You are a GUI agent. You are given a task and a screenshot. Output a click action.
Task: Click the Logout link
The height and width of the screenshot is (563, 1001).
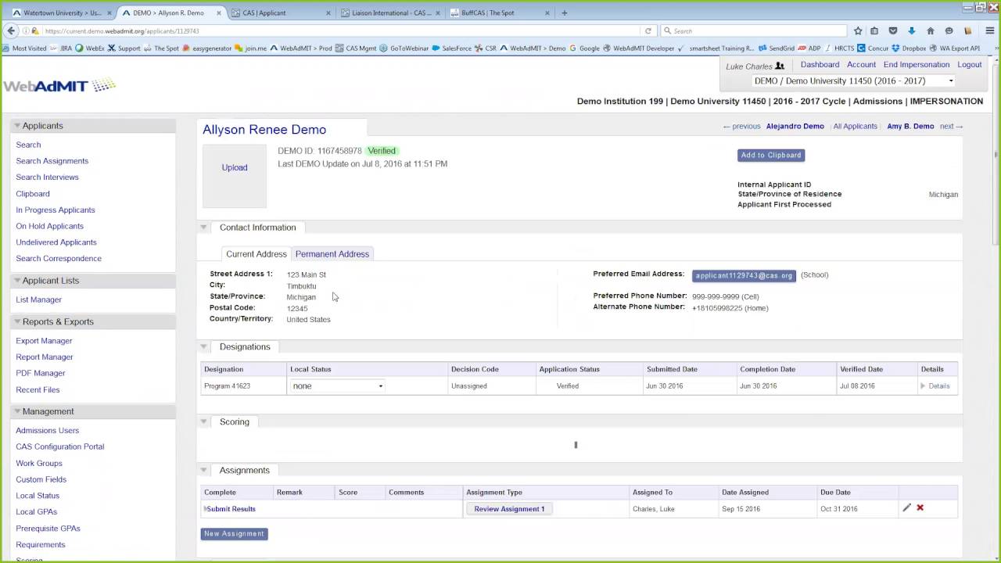[x=970, y=65]
